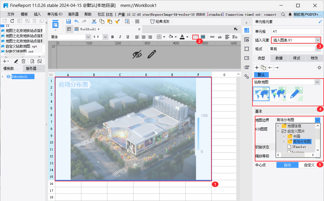Refresh the template file list
The height and width of the screenshot is (201, 324).
click(12, 21)
